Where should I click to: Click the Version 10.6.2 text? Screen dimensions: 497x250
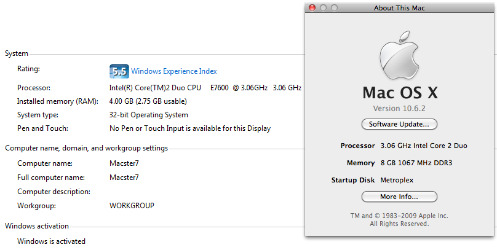pyautogui.click(x=399, y=109)
